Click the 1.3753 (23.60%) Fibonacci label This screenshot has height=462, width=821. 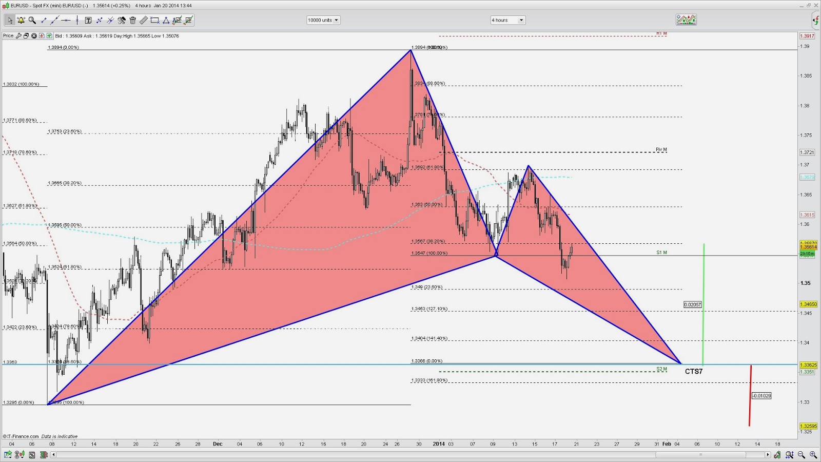click(x=65, y=131)
